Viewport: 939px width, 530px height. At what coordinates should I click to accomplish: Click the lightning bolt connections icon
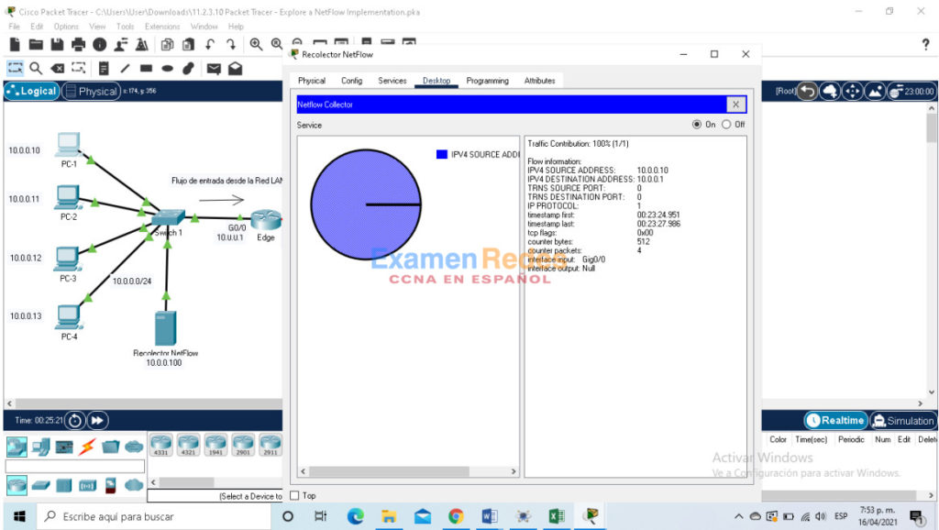(x=87, y=447)
